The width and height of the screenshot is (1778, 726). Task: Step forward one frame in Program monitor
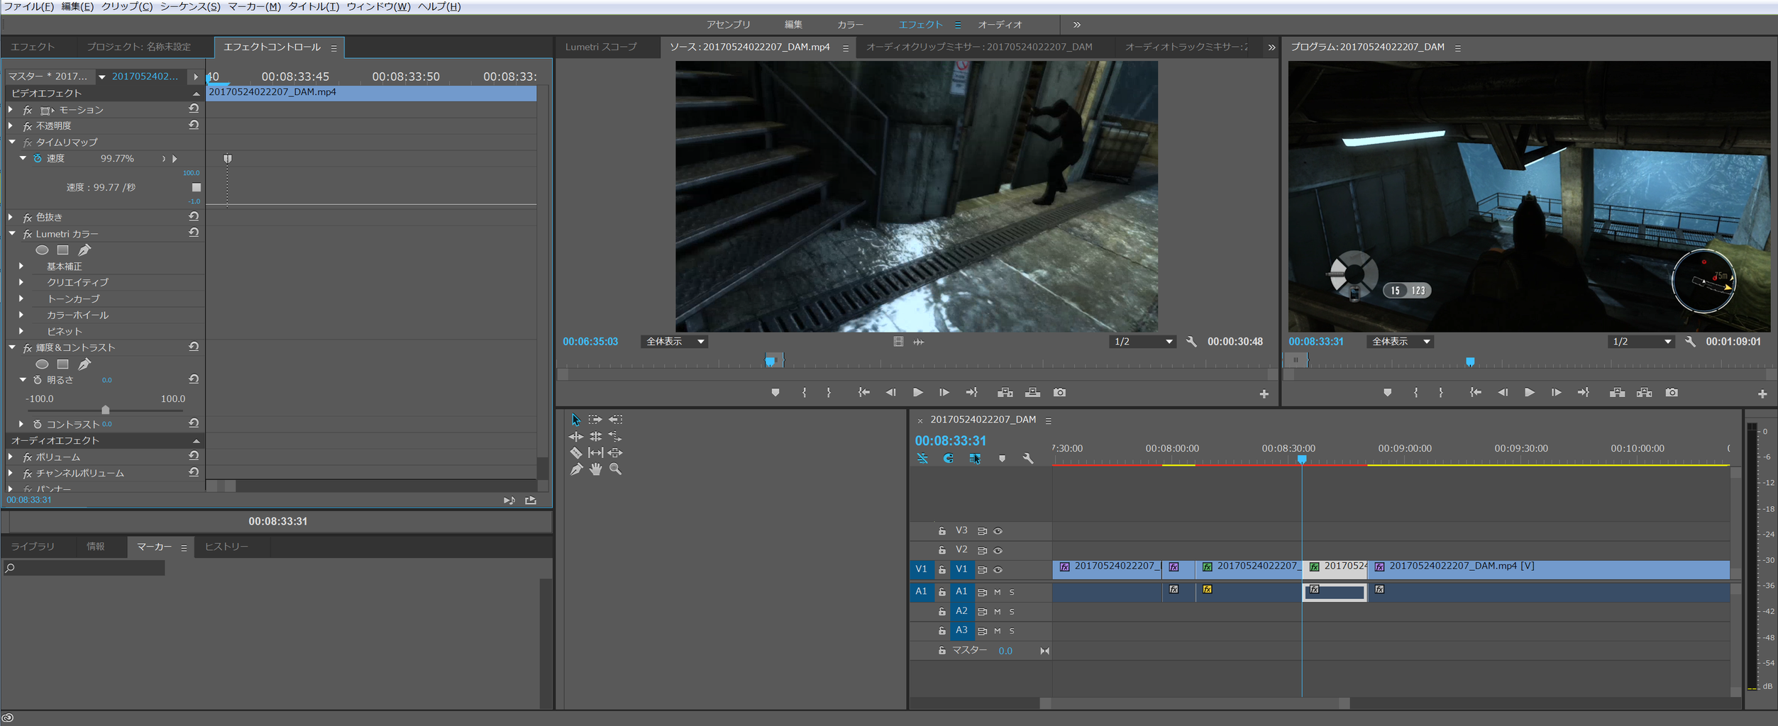[1556, 392]
